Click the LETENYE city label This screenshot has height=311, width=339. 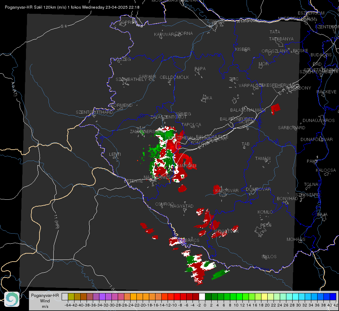click(x=133, y=181)
